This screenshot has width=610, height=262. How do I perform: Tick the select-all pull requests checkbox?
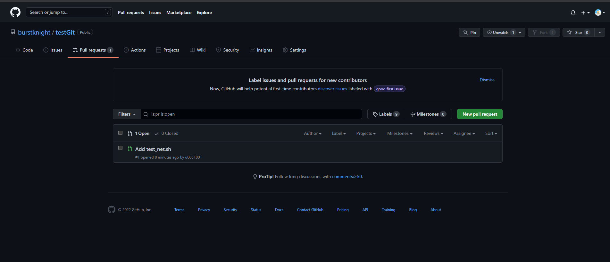[121, 133]
